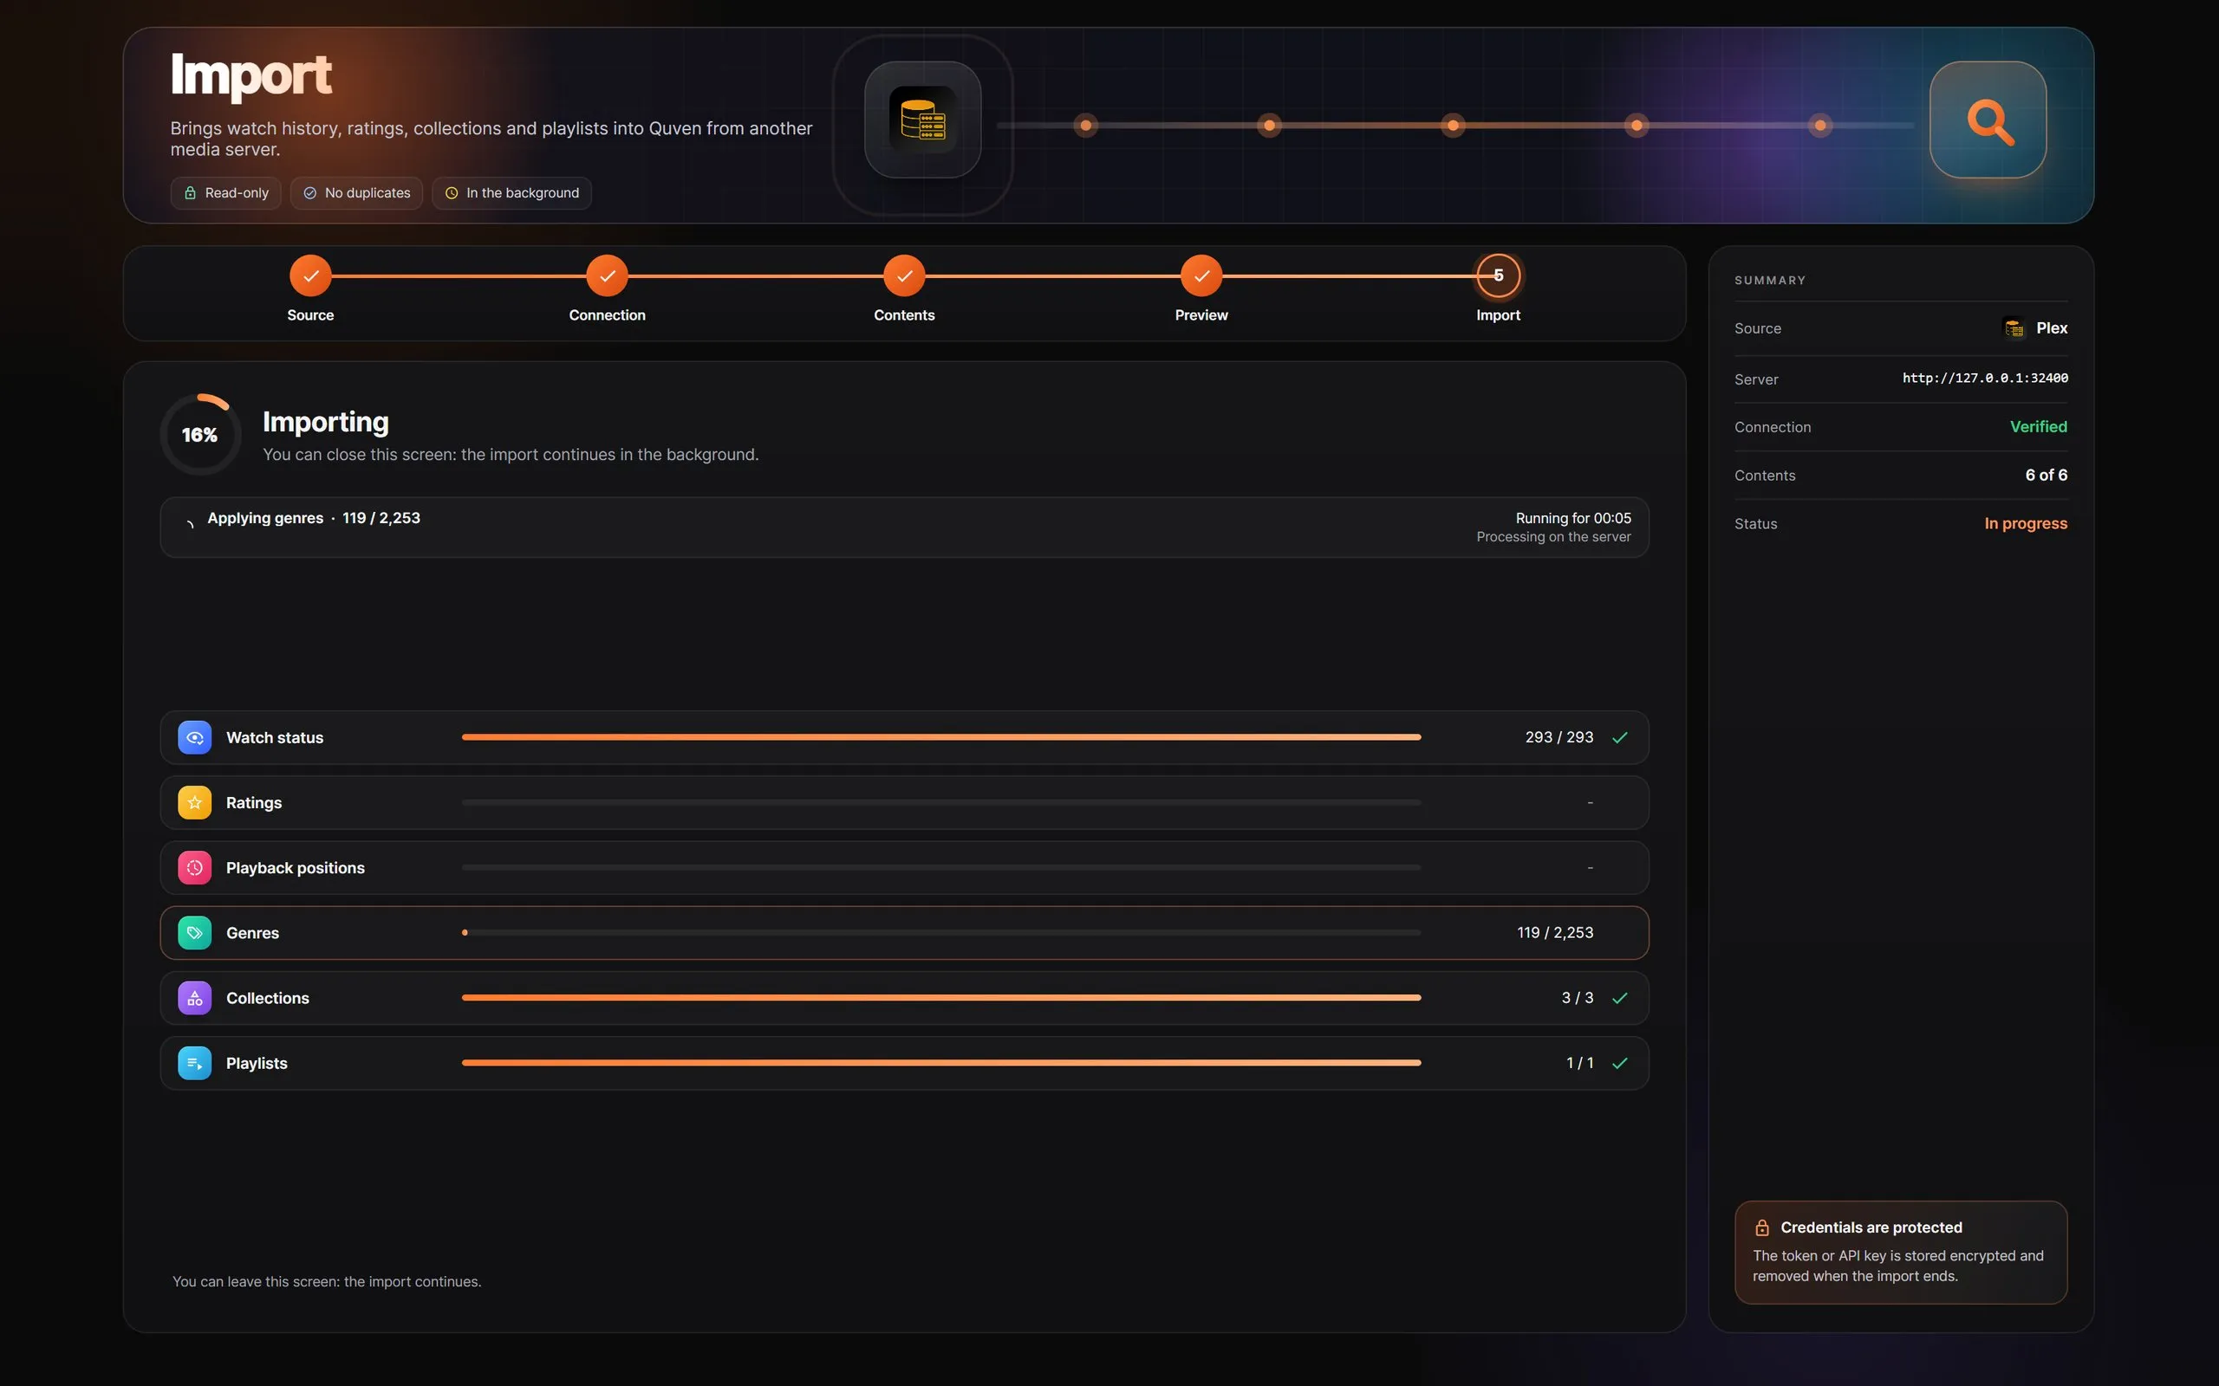
Task: Click the 293 / 293 count
Action: click(1559, 737)
